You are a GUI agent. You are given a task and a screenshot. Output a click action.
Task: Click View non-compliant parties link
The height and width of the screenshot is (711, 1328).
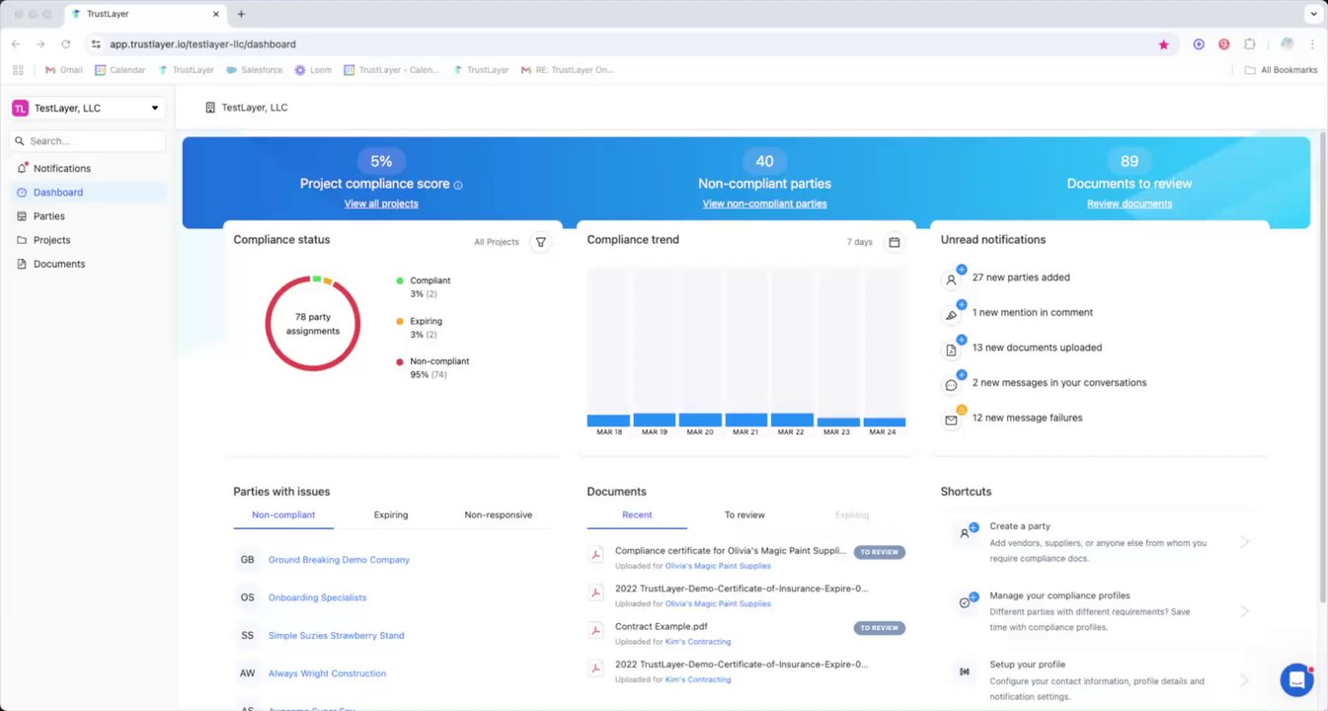tap(764, 203)
